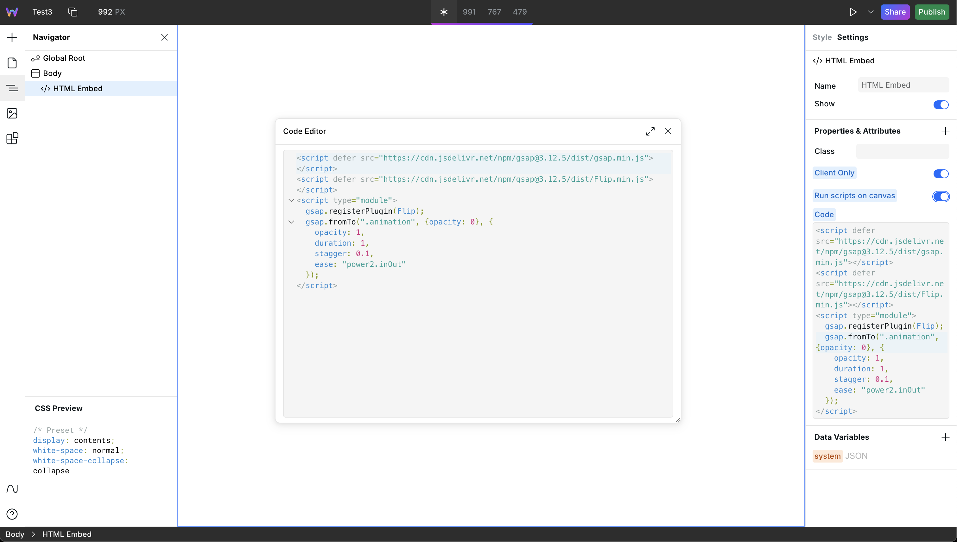Expand the Code Editor to fullscreen

click(650, 131)
